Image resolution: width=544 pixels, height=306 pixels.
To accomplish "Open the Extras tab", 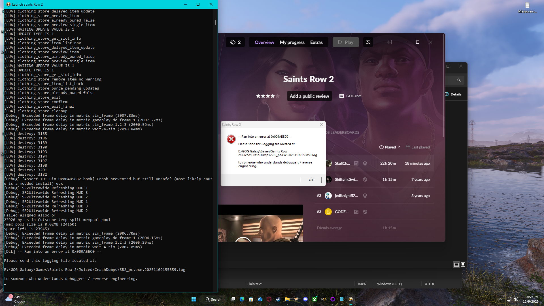I will [316, 42].
